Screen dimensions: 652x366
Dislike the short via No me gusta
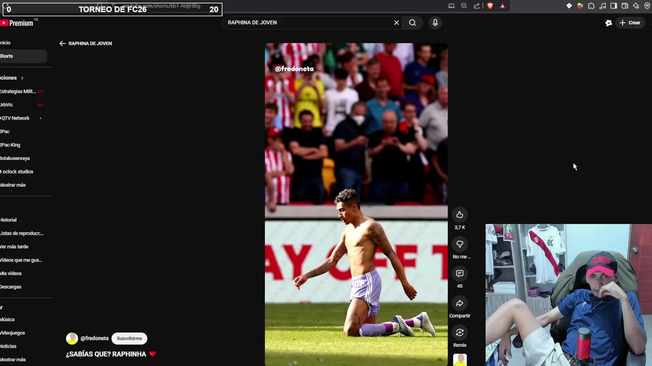click(459, 245)
